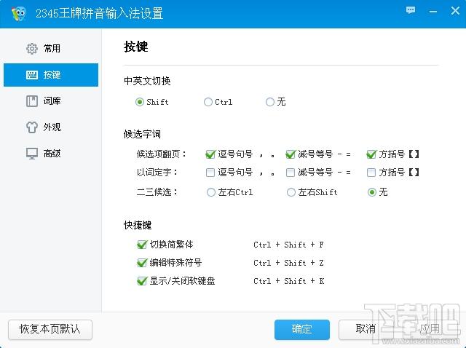Open the 高级 tab
Screen dimensions: 466x348
click(x=51, y=154)
